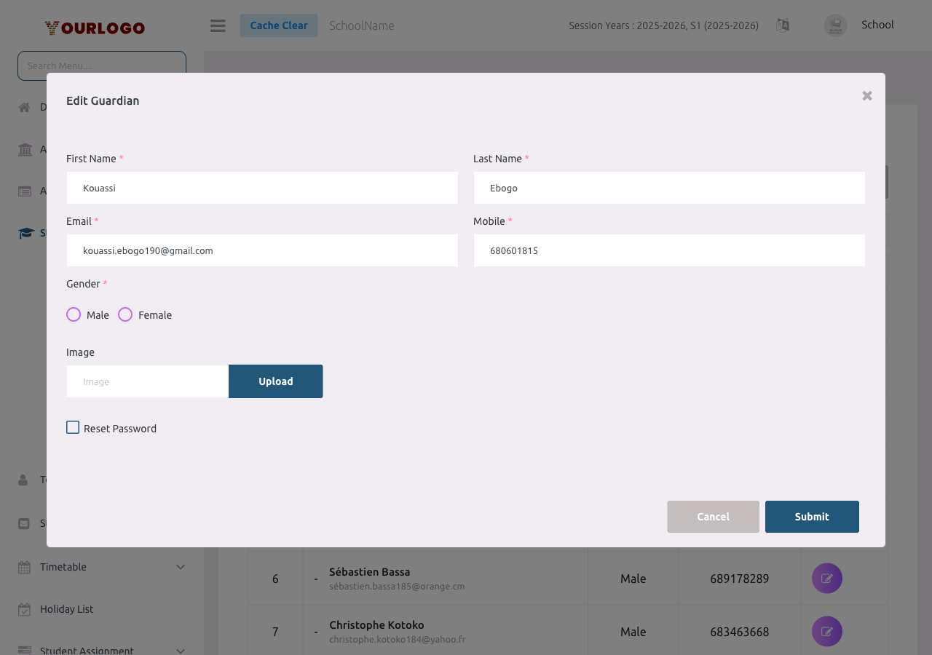The width and height of the screenshot is (932, 655).
Task: Click the SchoolName menu label in the header
Action: [362, 25]
